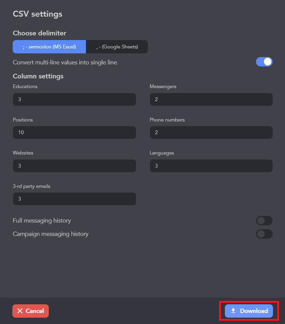Select the Websites column count input
Screen dimensions: 285x324
click(x=74, y=166)
